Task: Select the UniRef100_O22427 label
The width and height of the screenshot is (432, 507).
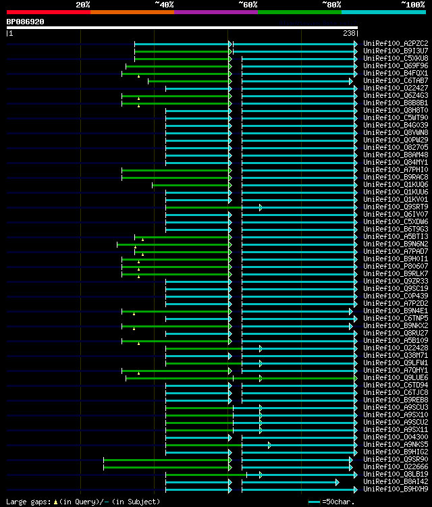Action: click(x=396, y=88)
